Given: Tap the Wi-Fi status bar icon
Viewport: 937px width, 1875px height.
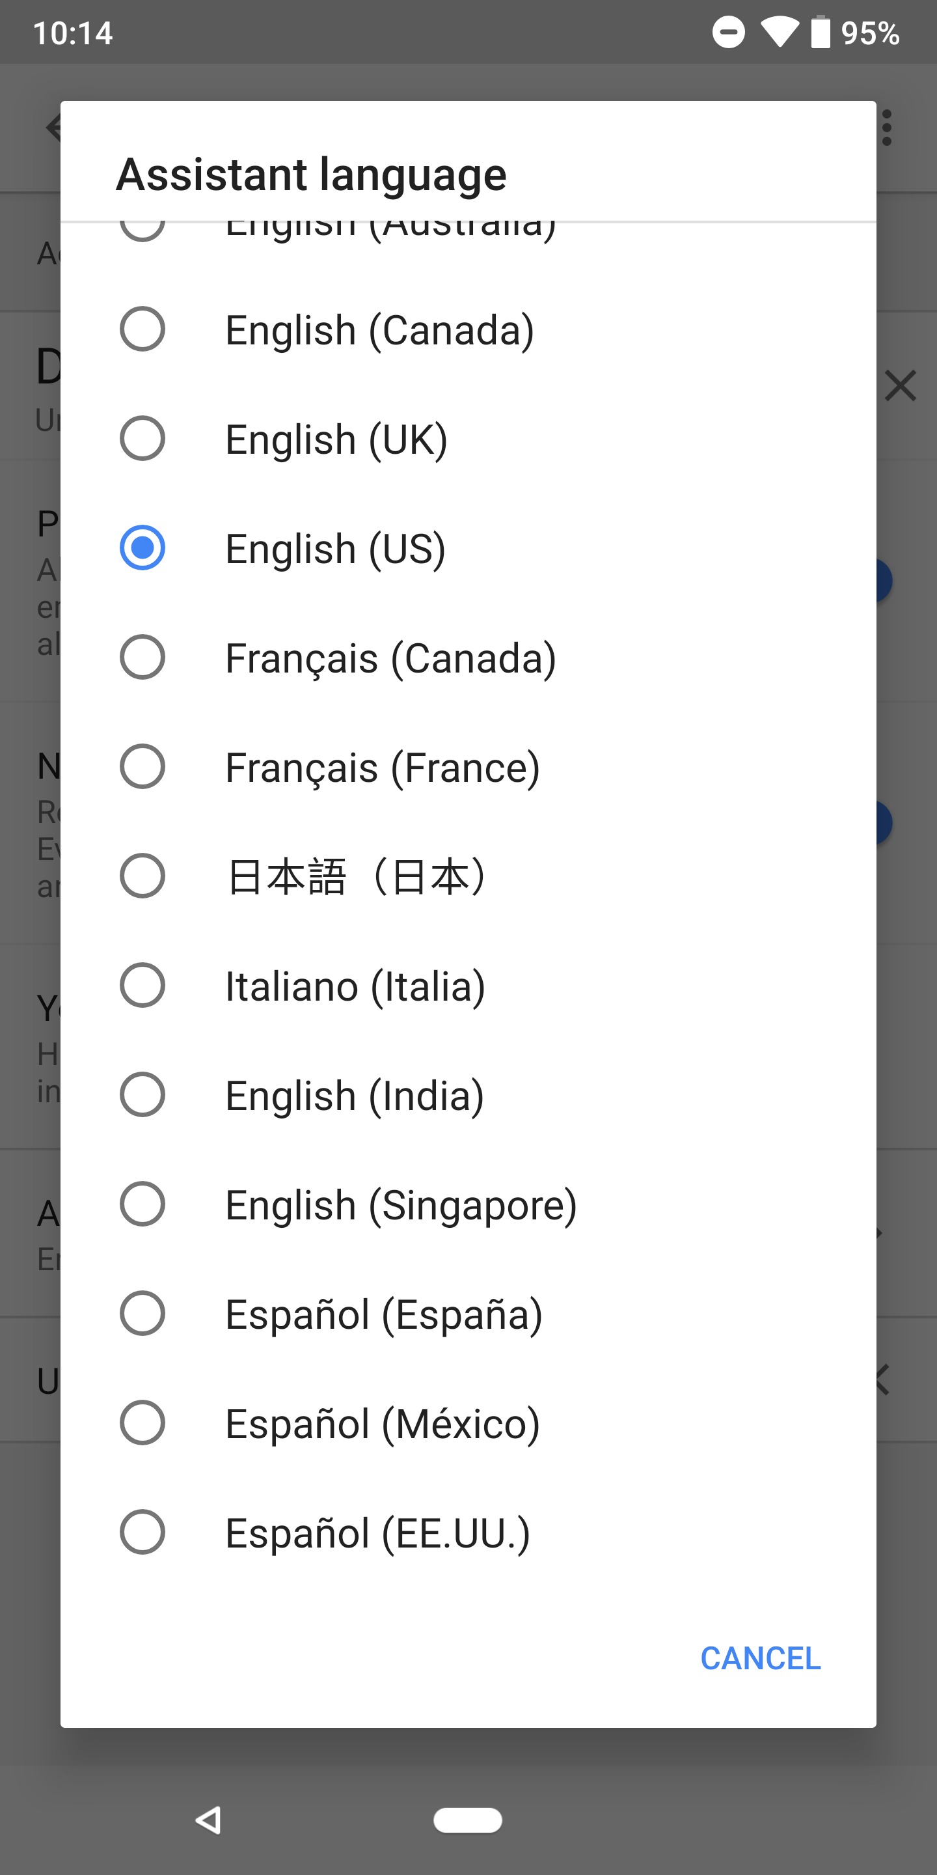Looking at the screenshot, I should [x=779, y=32].
